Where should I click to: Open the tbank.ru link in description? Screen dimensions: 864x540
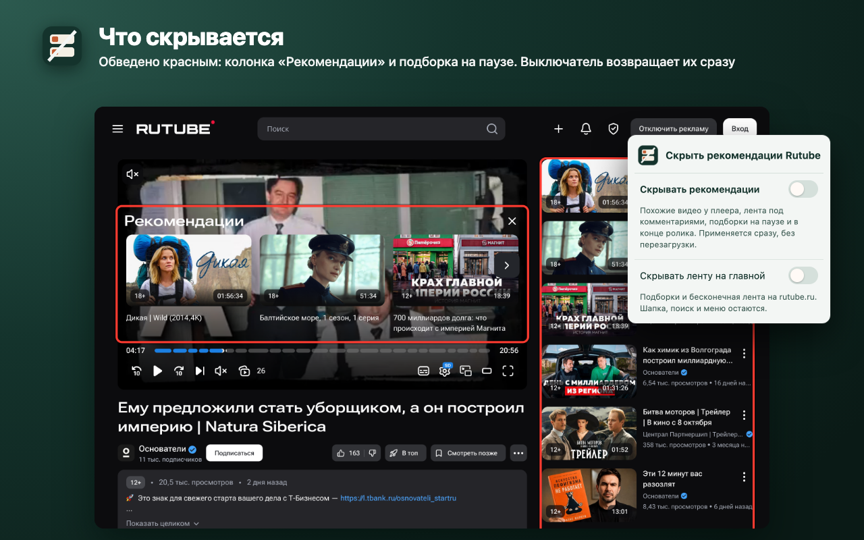(398, 498)
